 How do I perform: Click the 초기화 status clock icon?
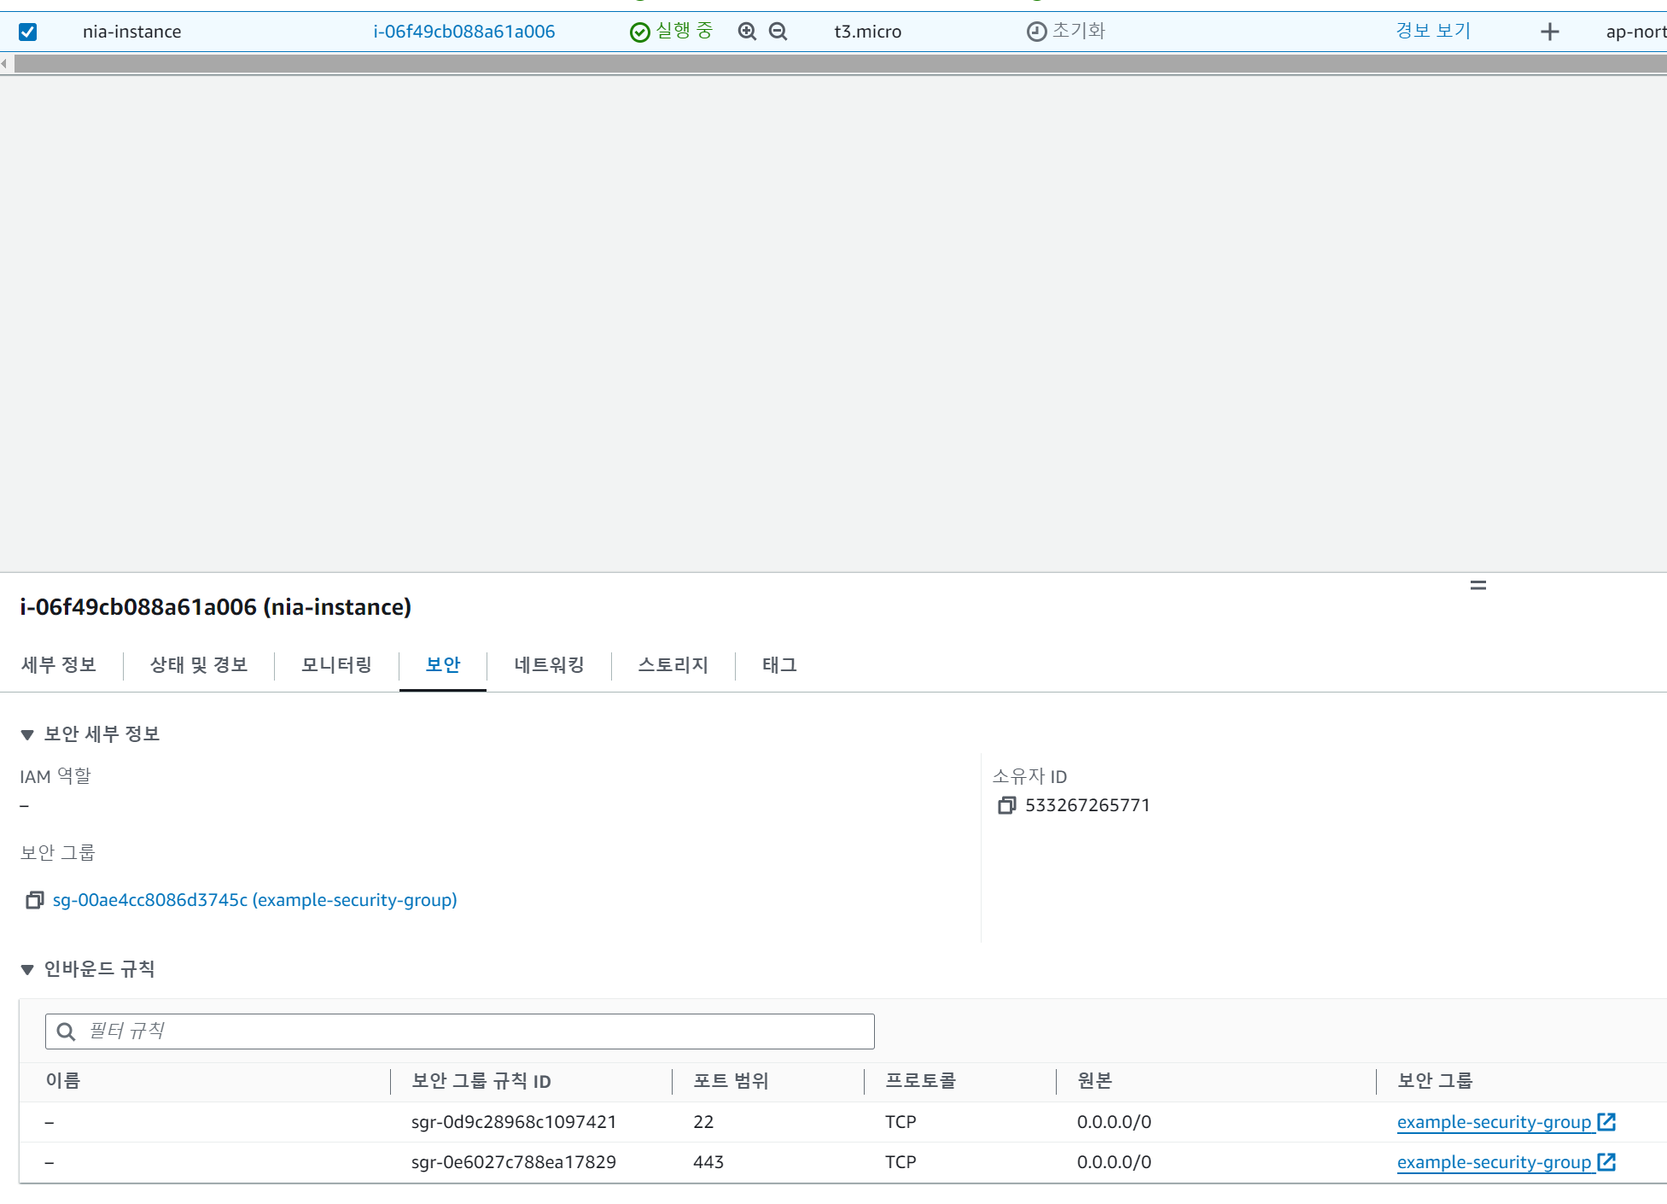tap(1035, 31)
